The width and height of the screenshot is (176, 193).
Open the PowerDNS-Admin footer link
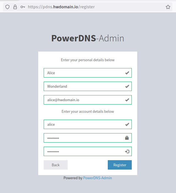(x=97, y=178)
